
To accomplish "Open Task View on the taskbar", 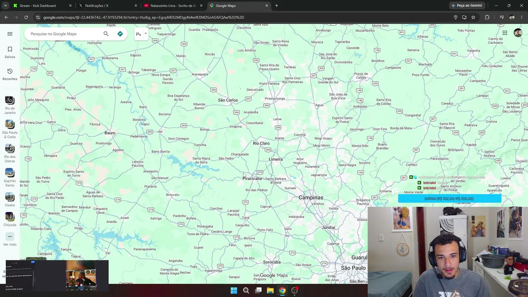I will (x=258, y=290).
